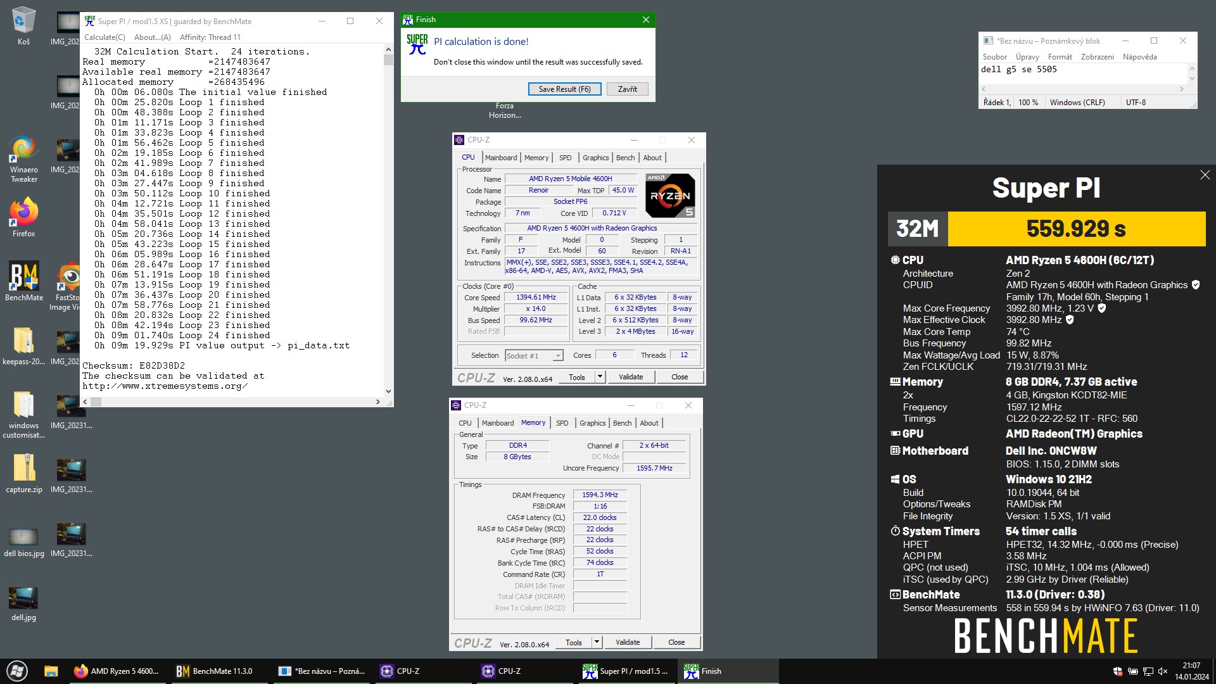Screen dimensions: 1216x684
Task: Click Super PI vertical scrollbar down arrow
Action: (388, 392)
